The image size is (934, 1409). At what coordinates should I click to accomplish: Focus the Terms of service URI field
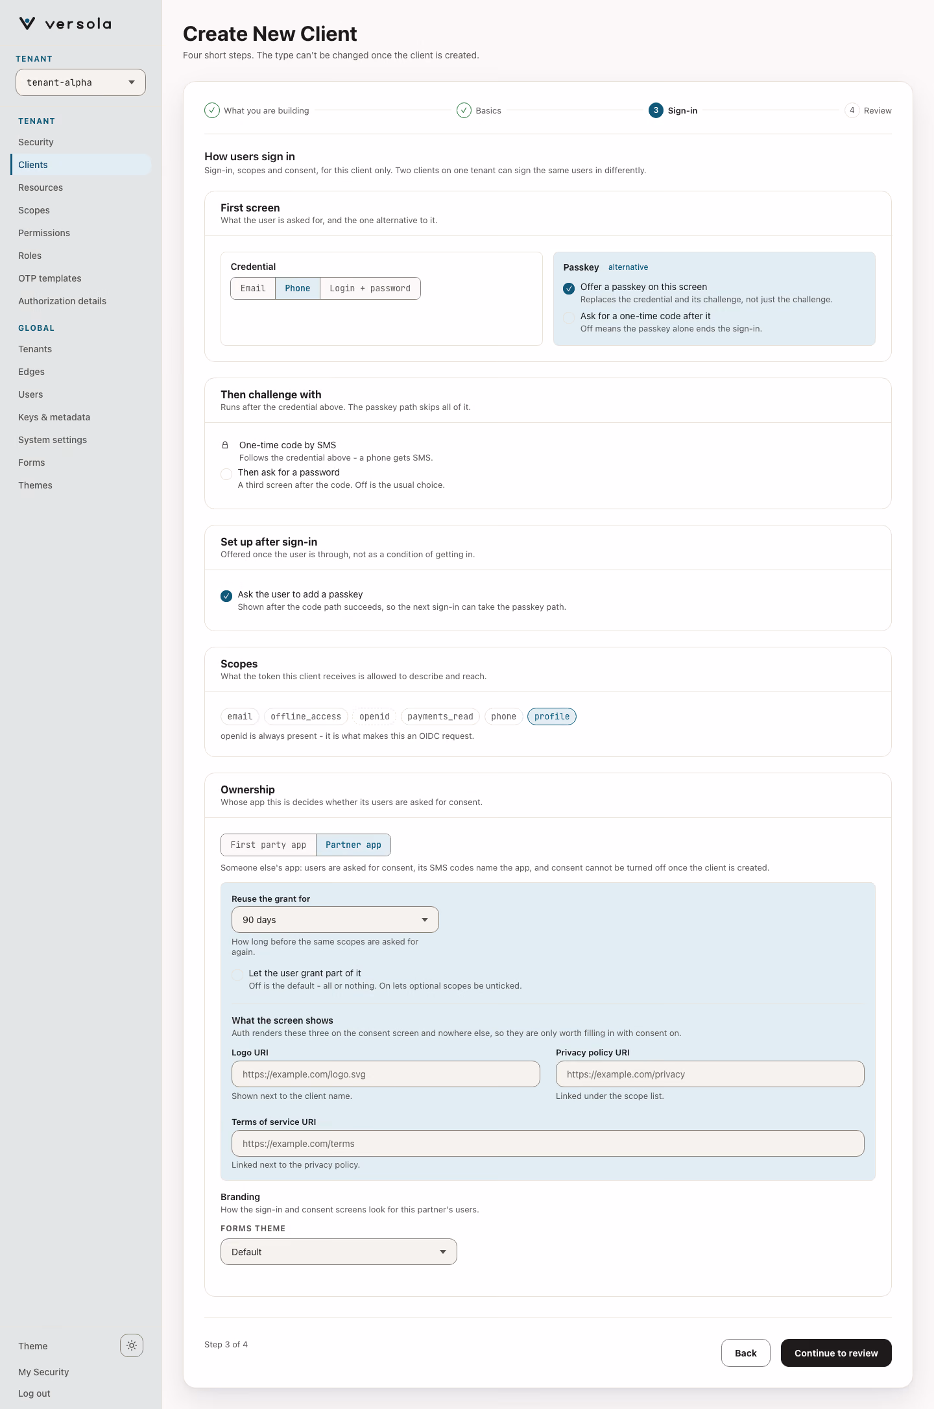coord(548,1144)
